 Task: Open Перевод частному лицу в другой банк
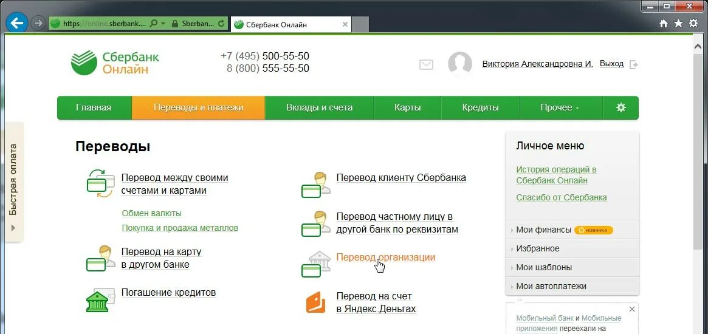(397, 223)
